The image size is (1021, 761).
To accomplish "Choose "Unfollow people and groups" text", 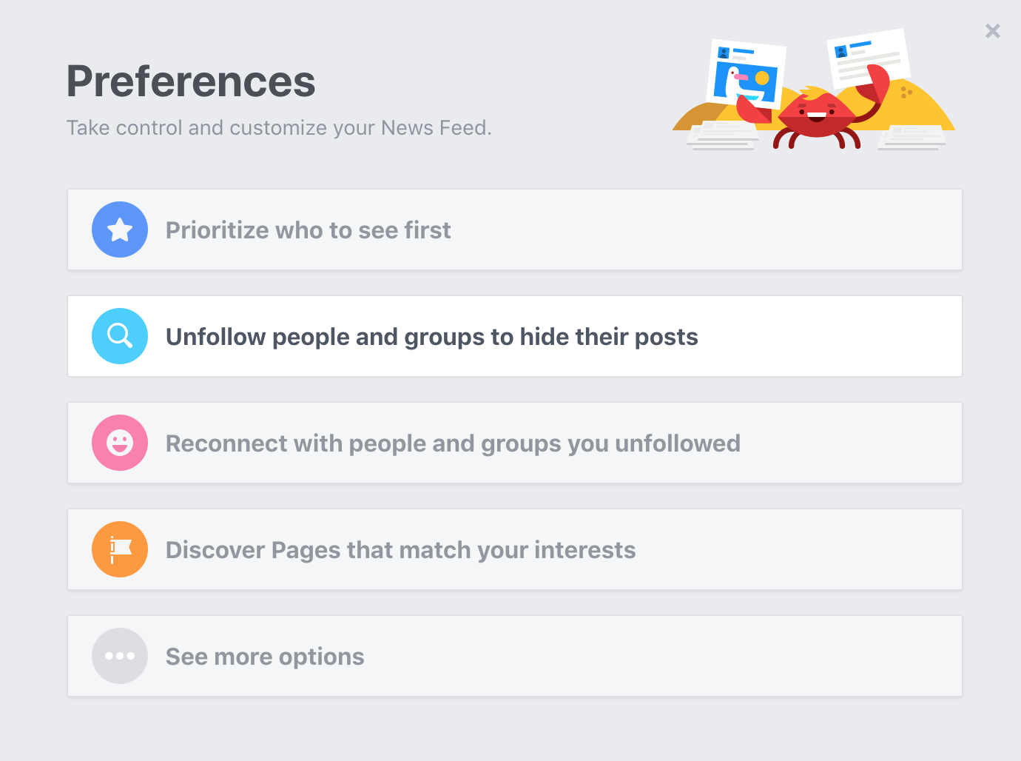I will point(326,337).
